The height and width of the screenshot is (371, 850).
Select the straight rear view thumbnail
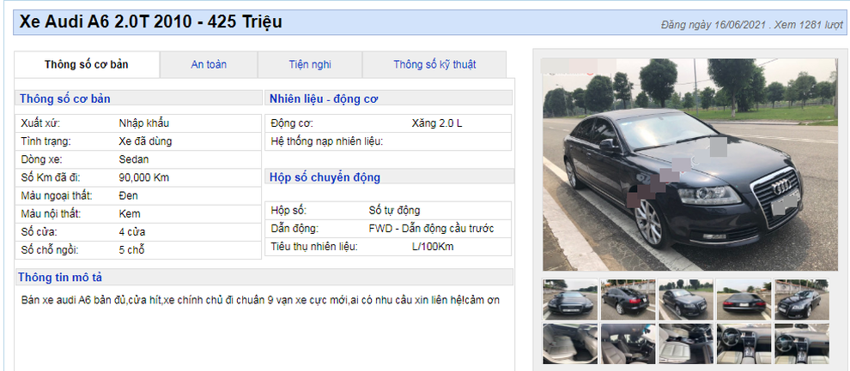[x=744, y=299]
